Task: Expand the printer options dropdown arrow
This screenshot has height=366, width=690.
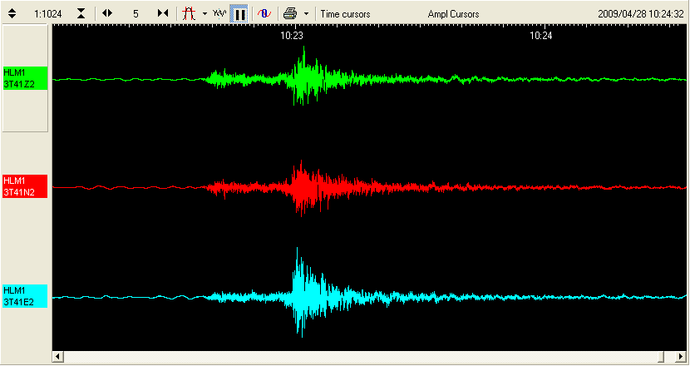Action: pos(306,13)
